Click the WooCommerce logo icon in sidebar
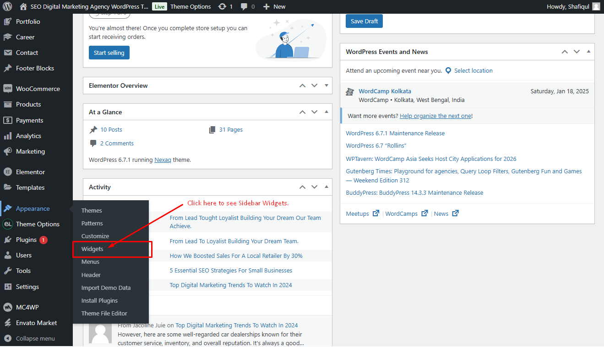Screen dimensions: 604x347 coord(7,89)
